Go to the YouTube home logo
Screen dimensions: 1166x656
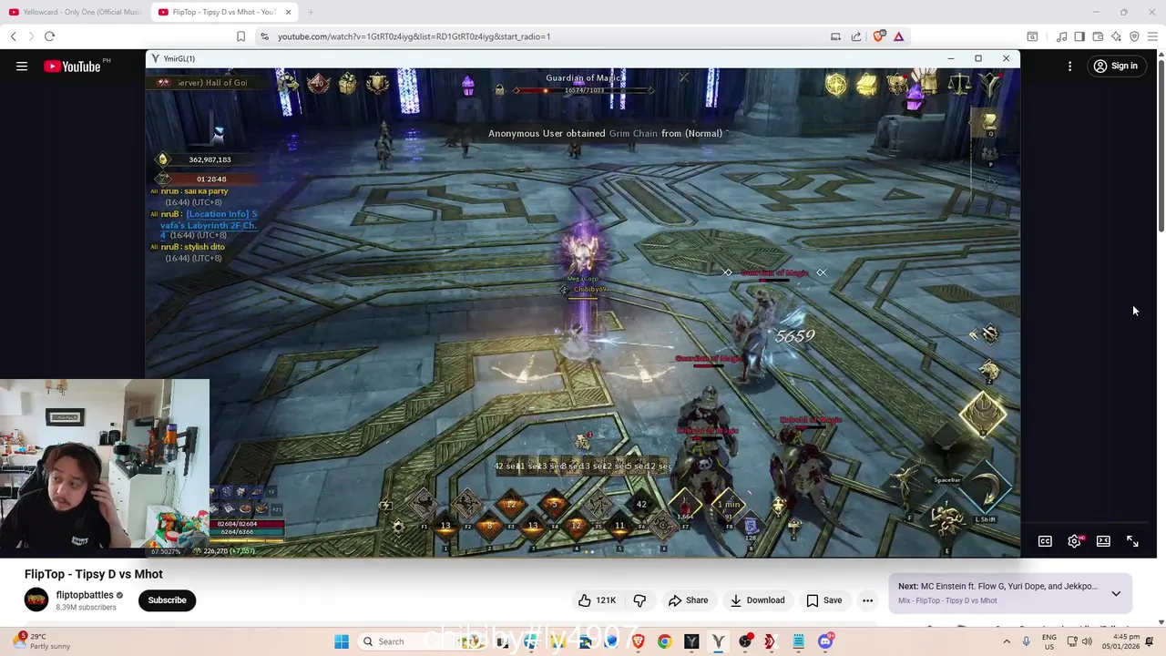coord(72,66)
